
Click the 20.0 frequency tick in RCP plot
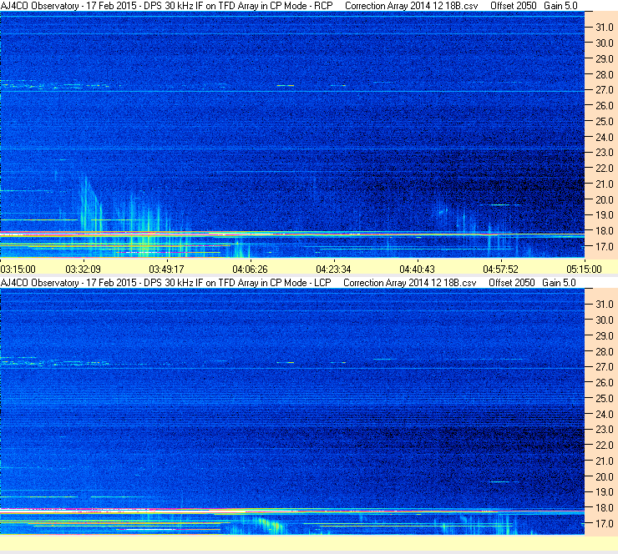click(x=605, y=199)
